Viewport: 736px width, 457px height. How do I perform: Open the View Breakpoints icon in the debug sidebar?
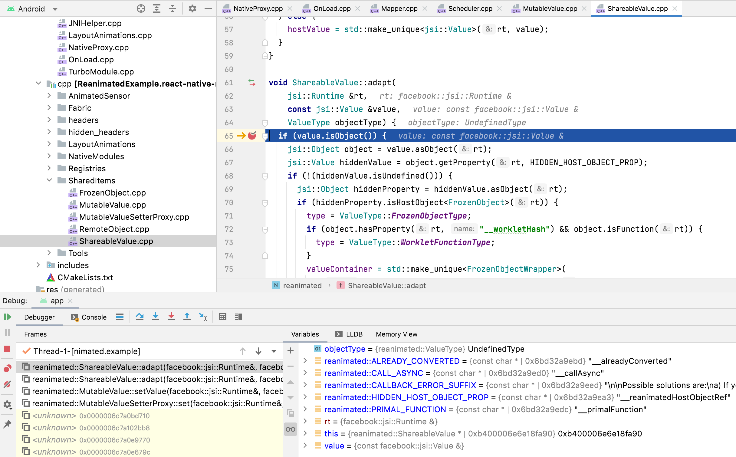(x=8, y=368)
